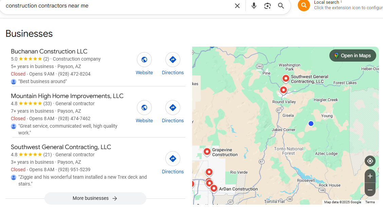The height and width of the screenshot is (209, 383).
Task: Open the map in Google Maps
Action: 352,55
